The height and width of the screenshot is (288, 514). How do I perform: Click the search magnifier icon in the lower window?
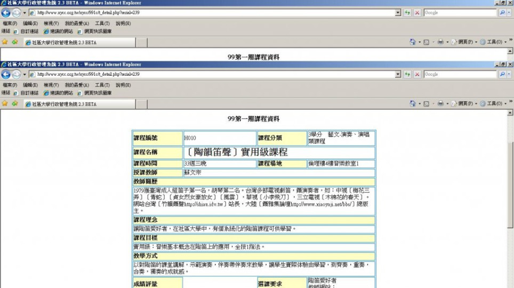click(x=502, y=74)
